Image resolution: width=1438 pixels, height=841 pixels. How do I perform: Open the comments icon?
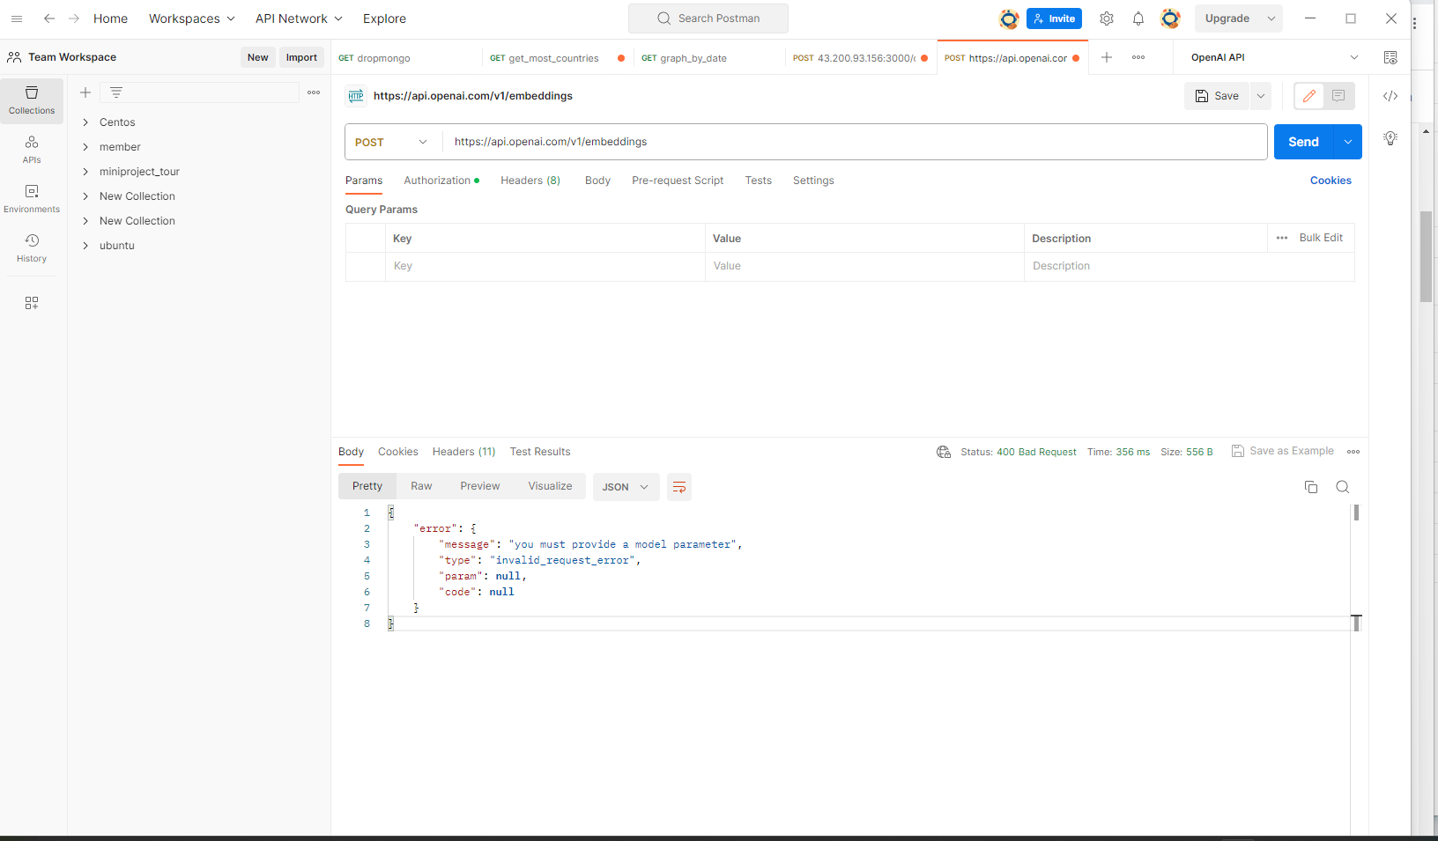click(x=1338, y=96)
